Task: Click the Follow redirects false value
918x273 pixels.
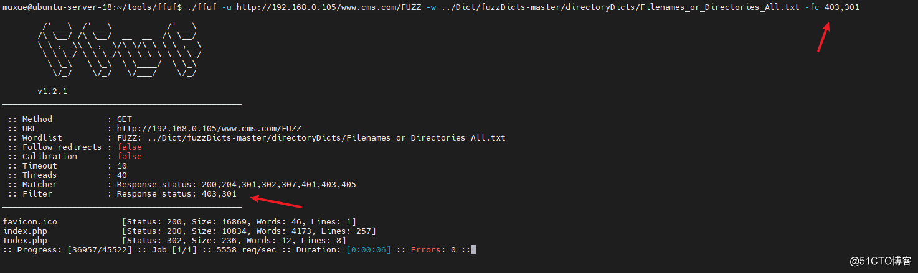Action: pos(130,147)
